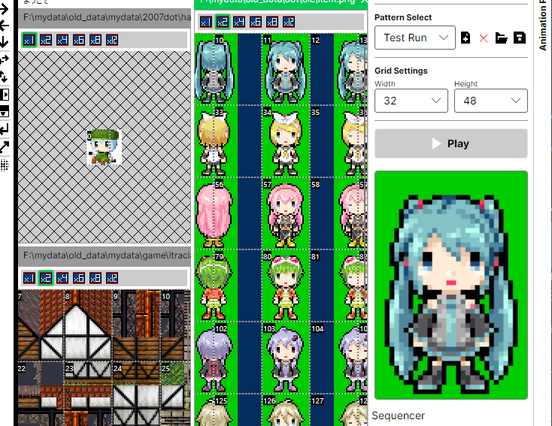The width and height of the screenshot is (552, 426).
Task: Click the vertical flip arrows icon
Action: (5, 77)
